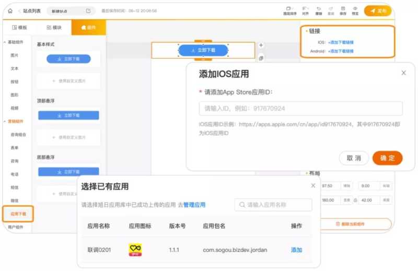Select 应用下载 in the component list
418x271 pixels.
(18, 214)
